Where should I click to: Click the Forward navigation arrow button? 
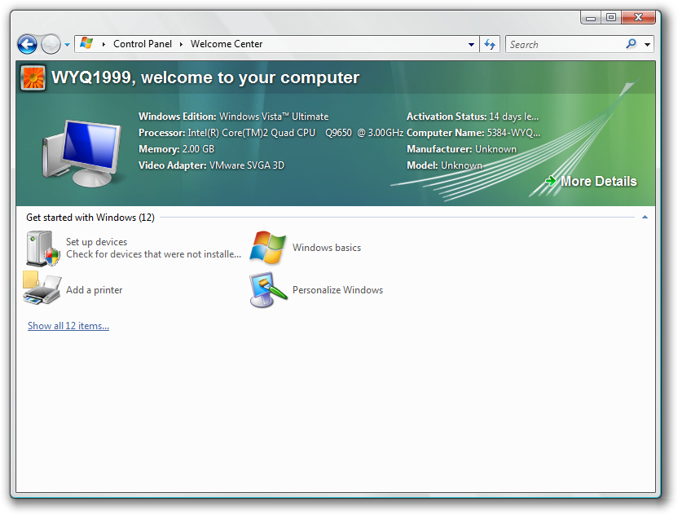(51, 44)
